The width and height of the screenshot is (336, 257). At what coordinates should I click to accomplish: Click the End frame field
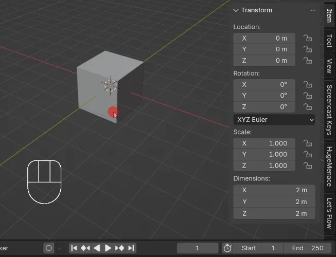click(308, 248)
